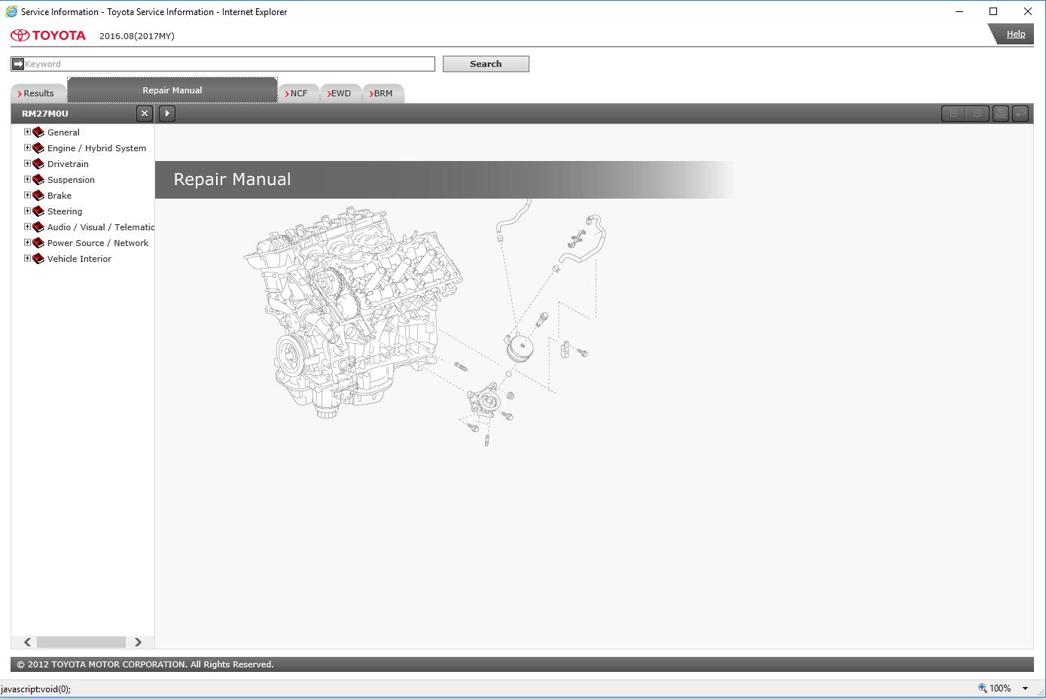
Task: Expand the Drivetrain tree node
Action: [x=27, y=163]
